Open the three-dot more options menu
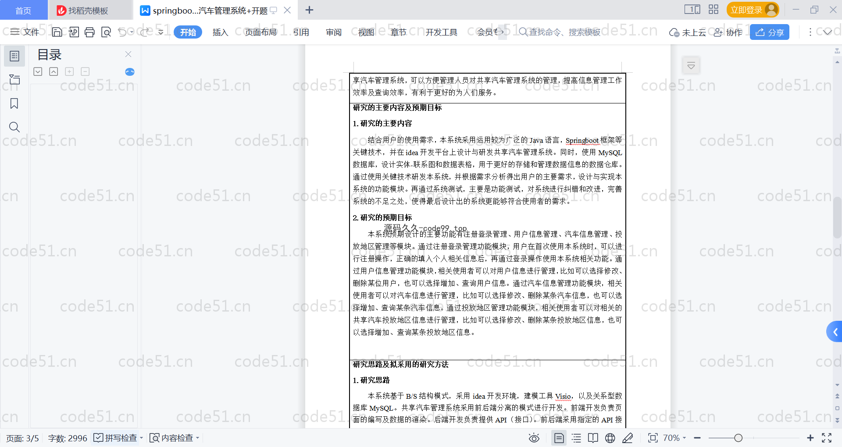 (810, 32)
